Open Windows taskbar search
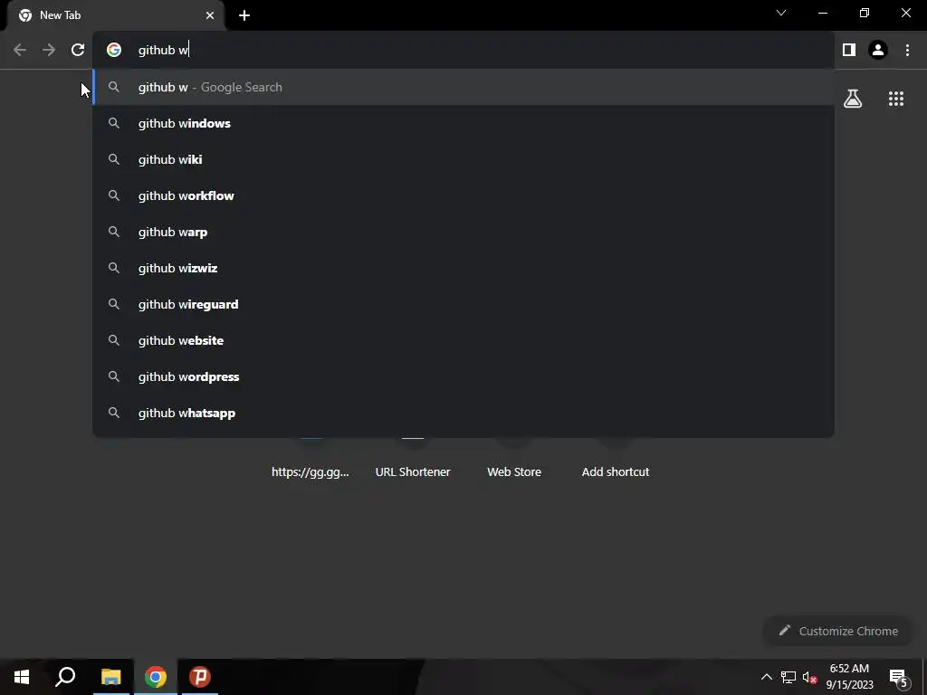 click(65, 677)
